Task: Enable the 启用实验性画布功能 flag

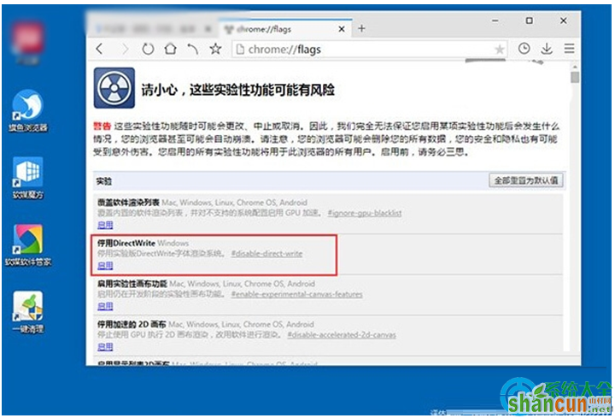Action: 105,306
